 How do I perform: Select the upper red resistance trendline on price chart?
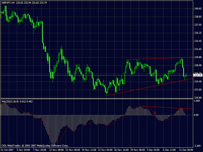click(x=160, y=58)
